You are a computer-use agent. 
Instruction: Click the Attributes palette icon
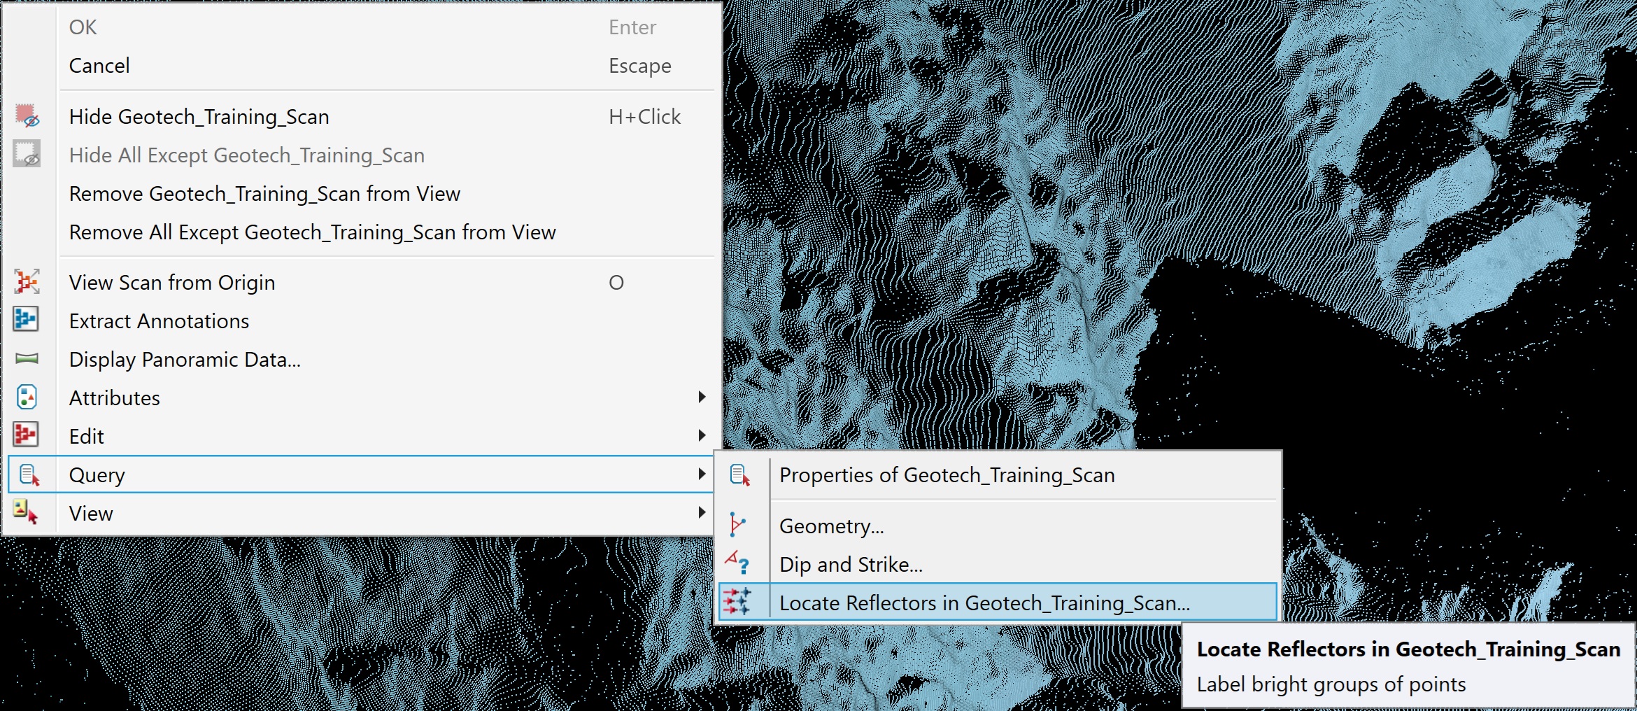click(x=27, y=397)
